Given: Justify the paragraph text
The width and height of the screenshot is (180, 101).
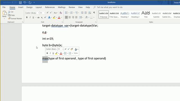Looking at the screenshot, I should pyautogui.click(x=76, y=17).
